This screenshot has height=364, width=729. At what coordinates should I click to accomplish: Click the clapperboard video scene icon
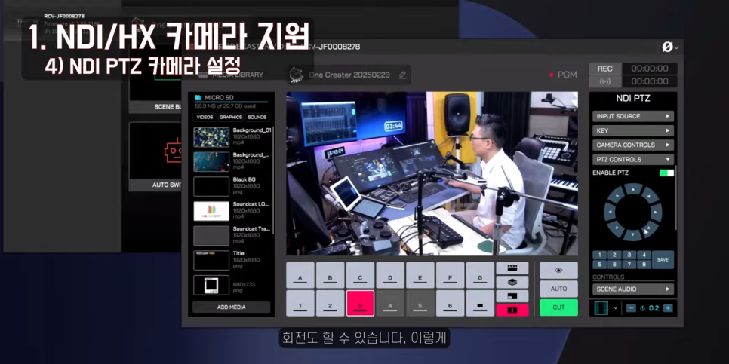click(512, 268)
